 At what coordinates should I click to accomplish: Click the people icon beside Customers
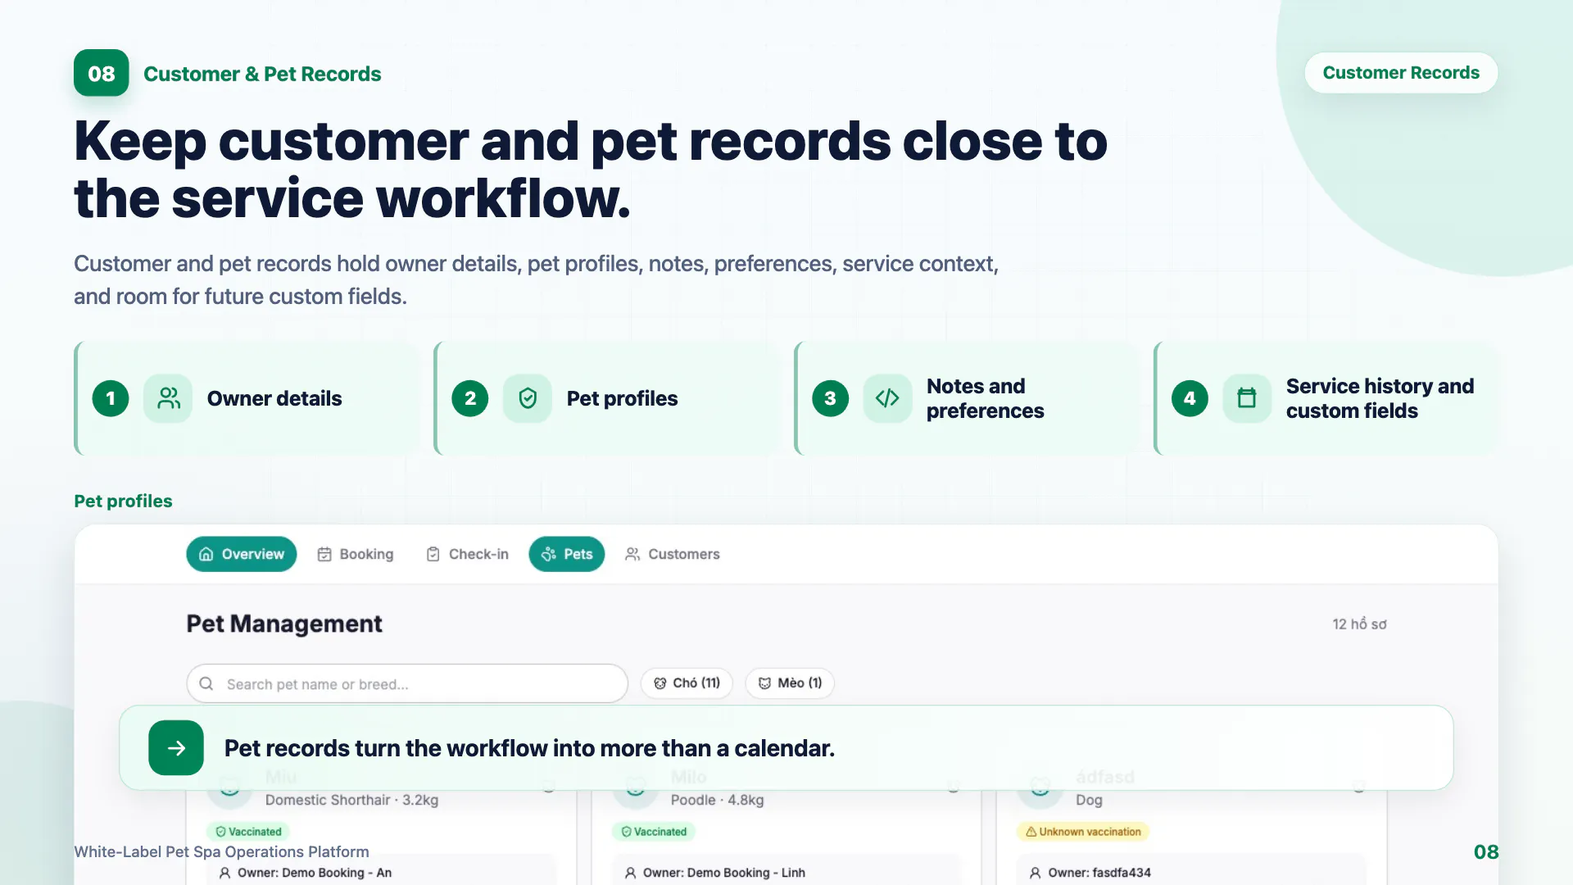coord(632,554)
